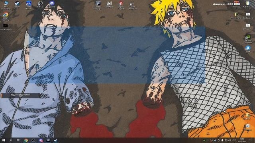Open the Recycle Bin on the desktop

pyautogui.click(x=248, y=128)
